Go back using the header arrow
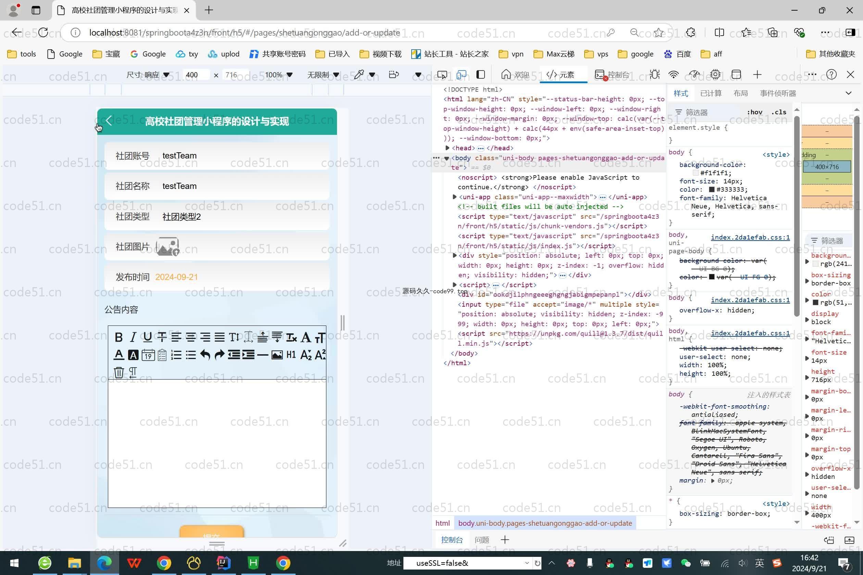Viewport: 863px width, 575px height. click(108, 120)
